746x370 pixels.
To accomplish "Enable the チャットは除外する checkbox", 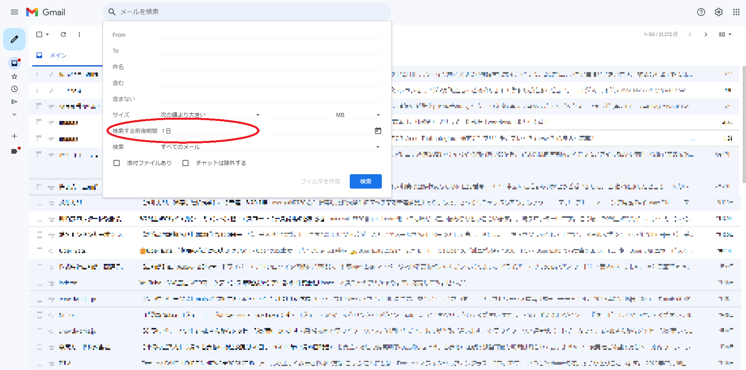I will click(185, 163).
